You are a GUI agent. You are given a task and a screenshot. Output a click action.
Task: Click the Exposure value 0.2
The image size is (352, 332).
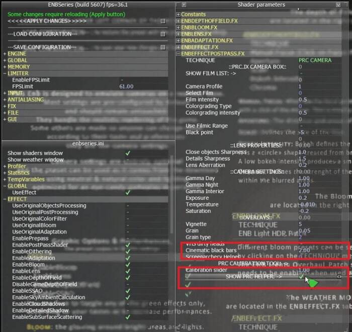(x=303, y=198)
